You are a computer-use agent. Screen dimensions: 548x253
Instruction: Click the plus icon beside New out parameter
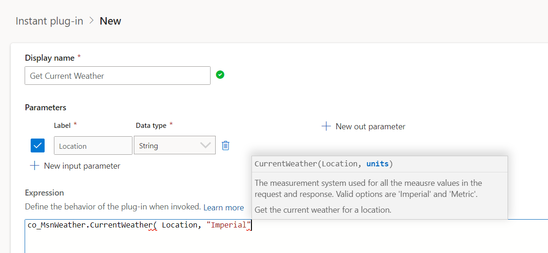(x=326, y=126)
